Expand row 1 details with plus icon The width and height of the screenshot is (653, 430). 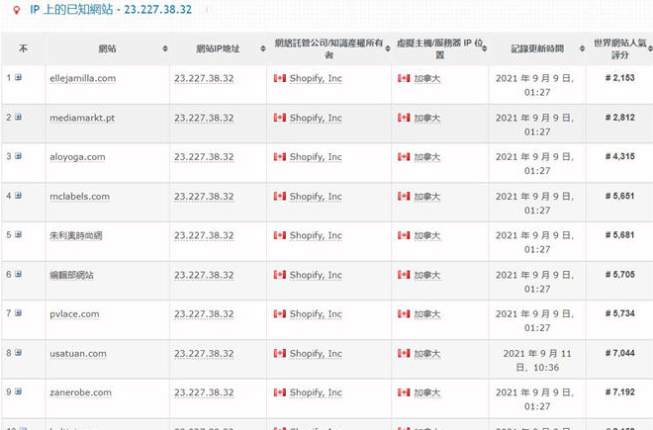(18, 77)
